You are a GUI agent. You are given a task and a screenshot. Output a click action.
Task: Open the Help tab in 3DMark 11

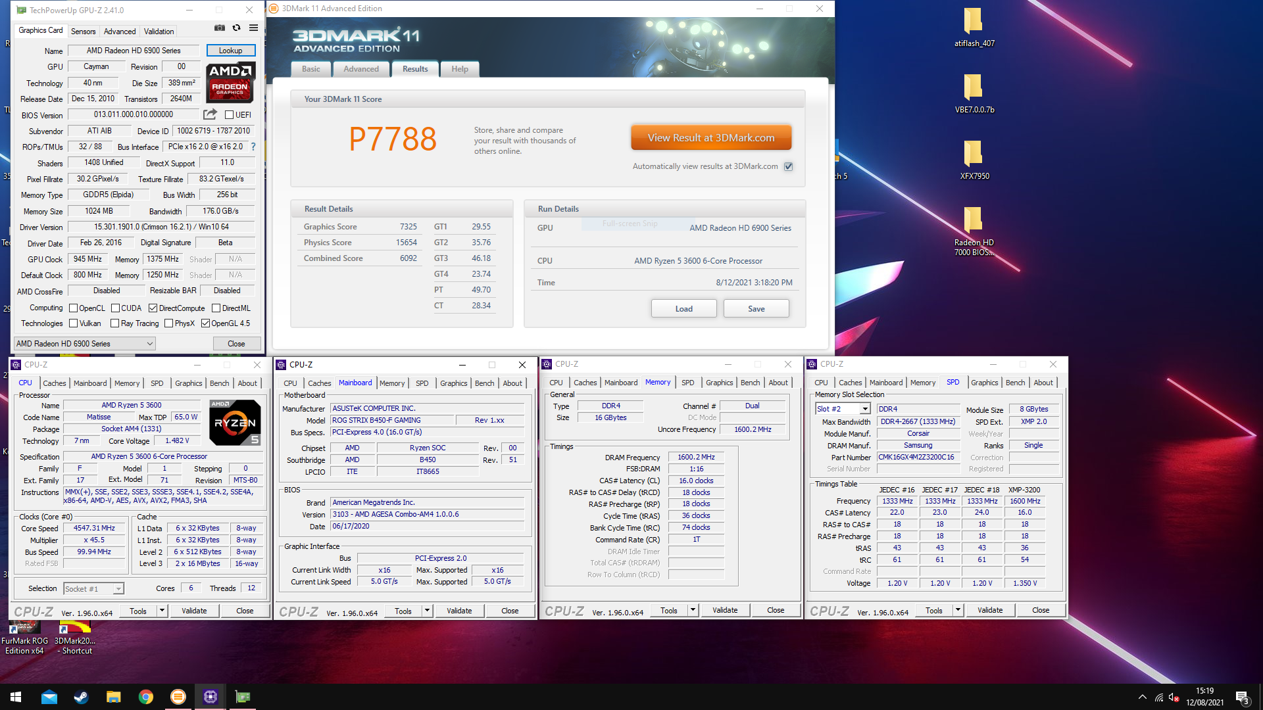[x=460, y=69]
